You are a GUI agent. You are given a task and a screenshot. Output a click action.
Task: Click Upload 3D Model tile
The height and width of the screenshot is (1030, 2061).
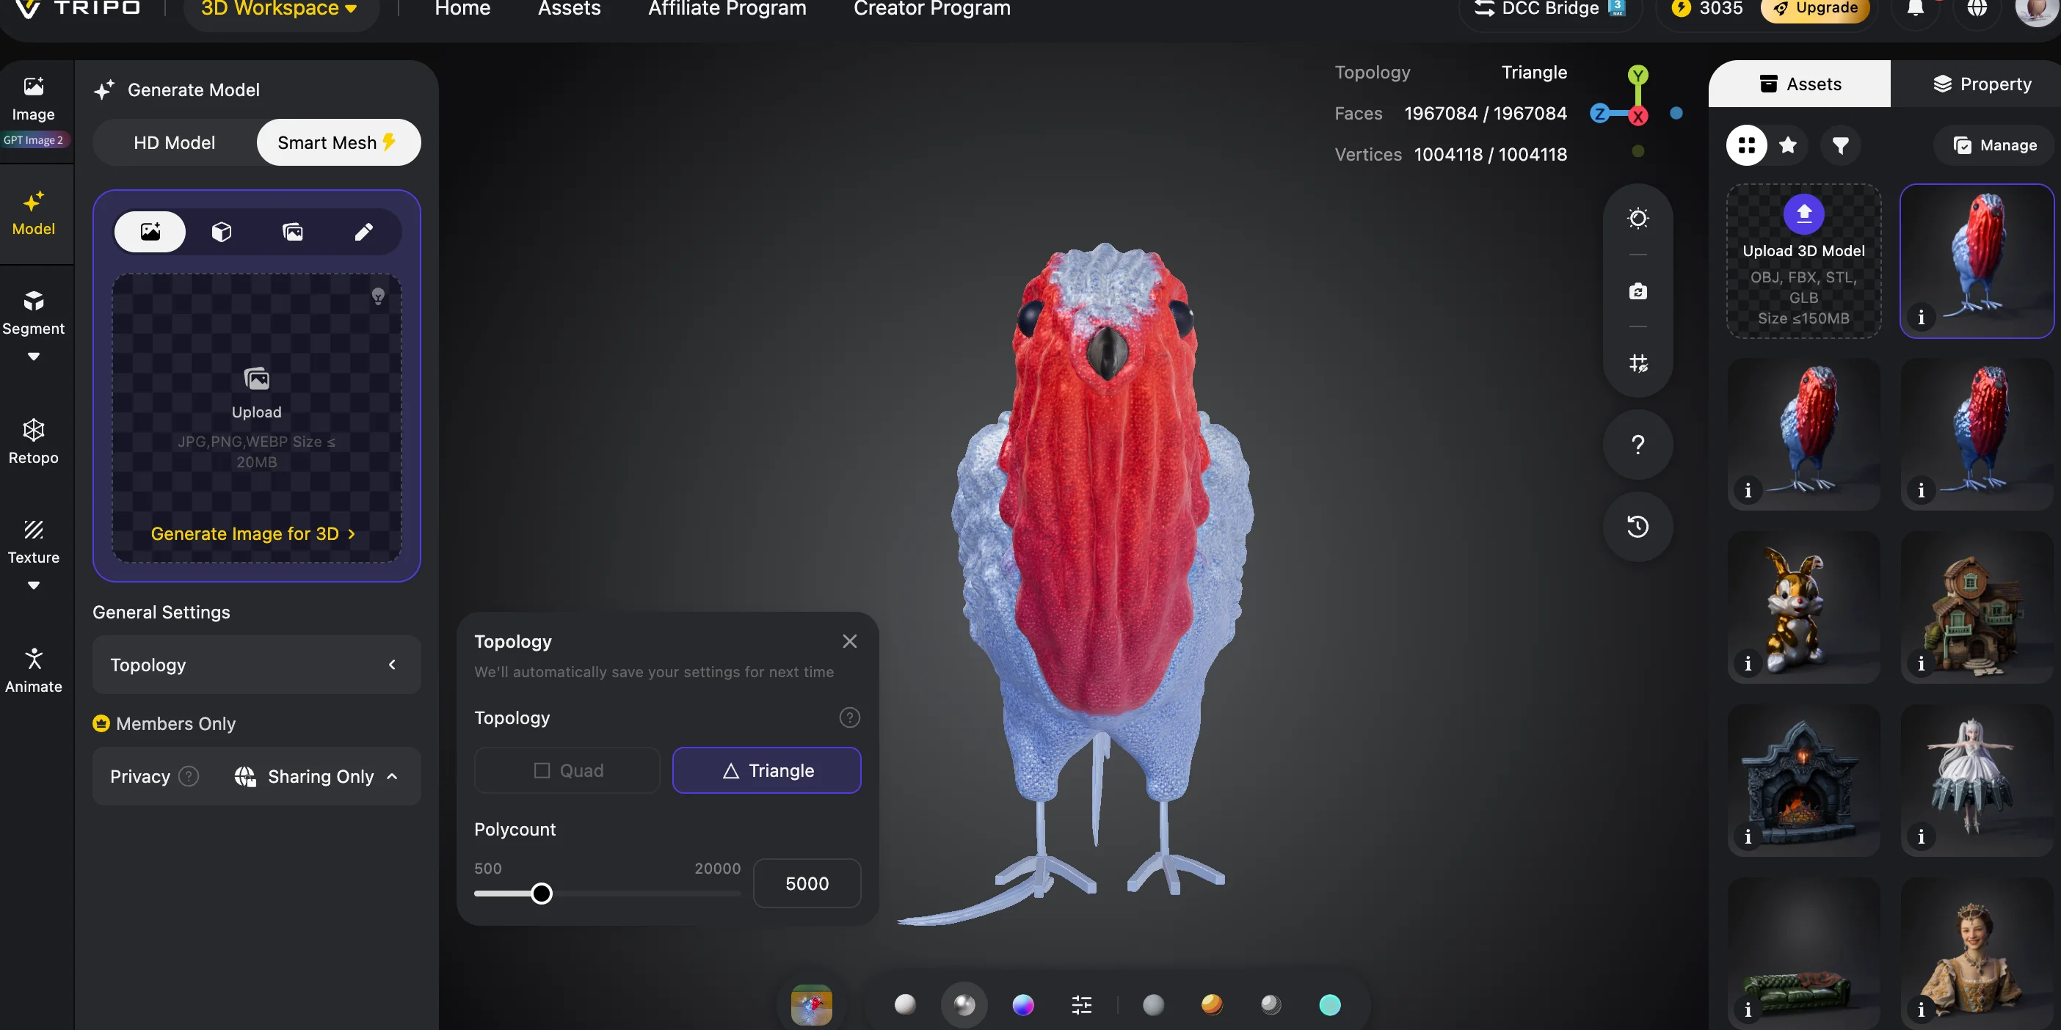(1803, 261)
